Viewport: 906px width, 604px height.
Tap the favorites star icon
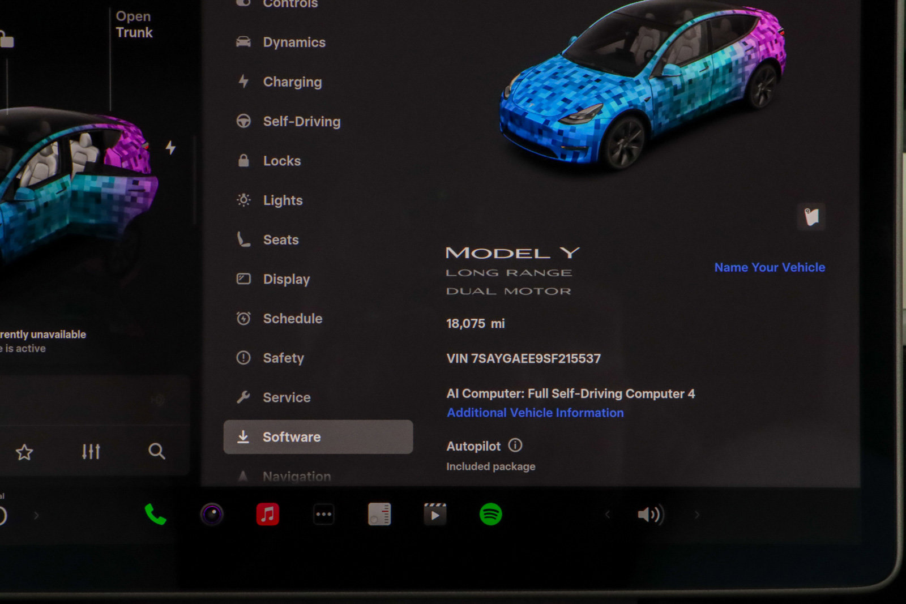24,452
